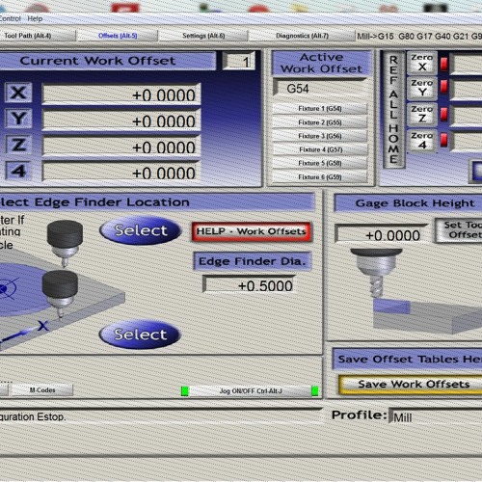The width and height of the screenshot is (482, 482).
Task: Click the Zero X button
Action: tap(422, 63)
